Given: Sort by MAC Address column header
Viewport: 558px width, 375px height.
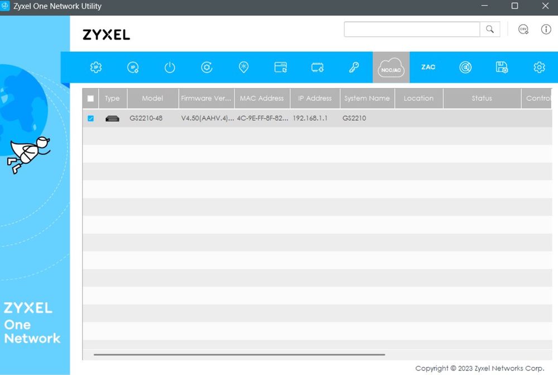Looking at the screenshot, I should coord(262,98).
